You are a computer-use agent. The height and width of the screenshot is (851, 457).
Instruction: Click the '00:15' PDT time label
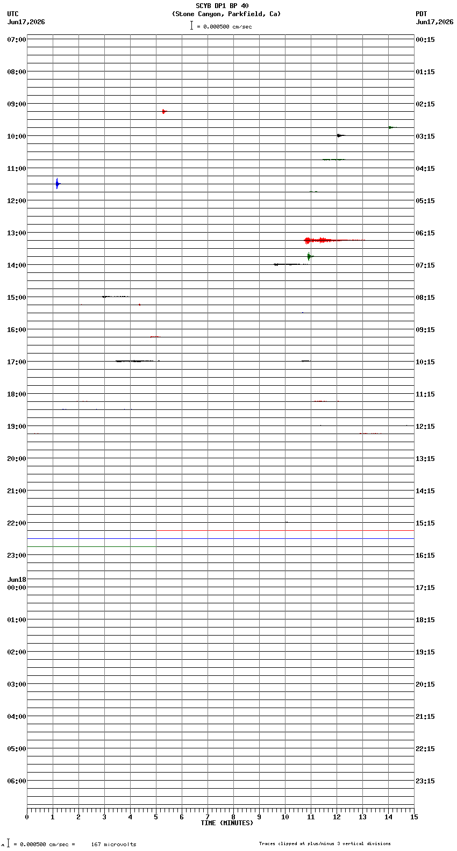[x=425, y=40]
